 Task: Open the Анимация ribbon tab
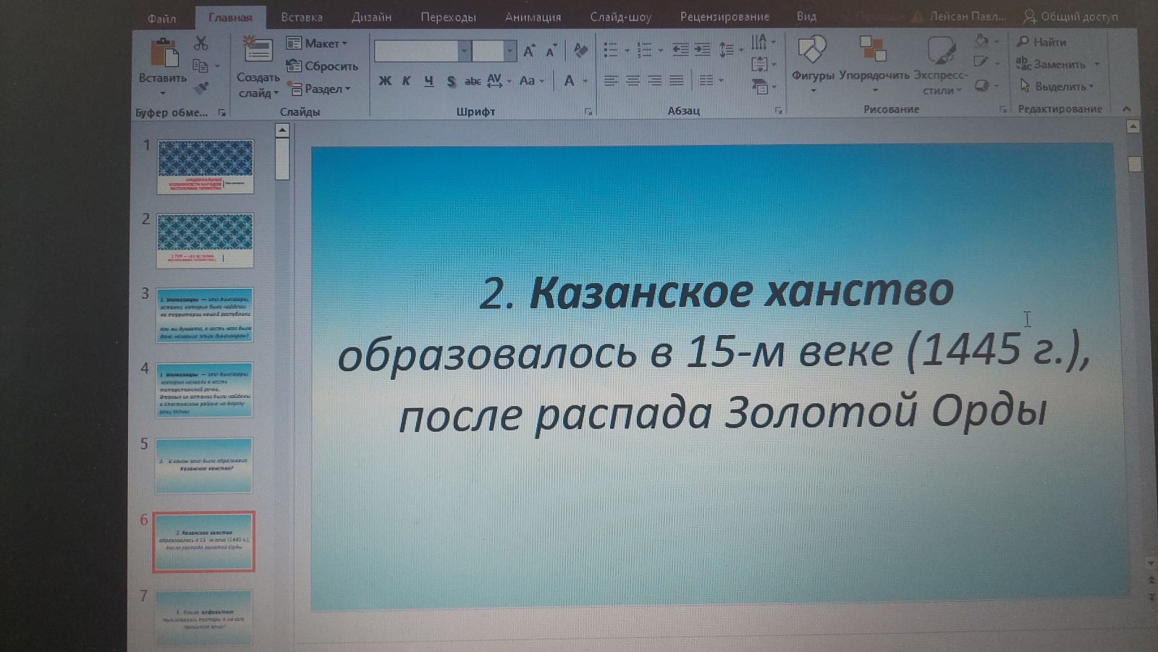point(533,17)
